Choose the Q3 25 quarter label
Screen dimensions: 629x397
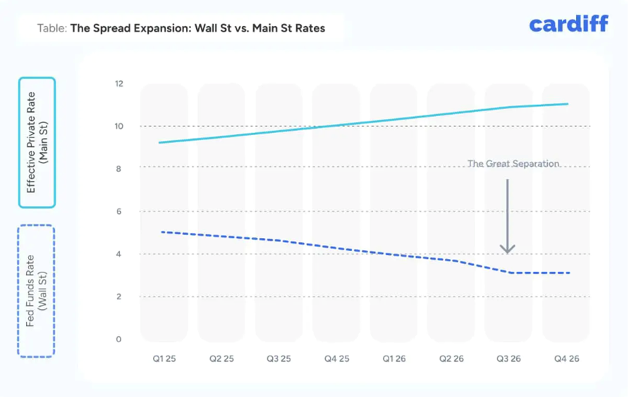coord(279,358)
